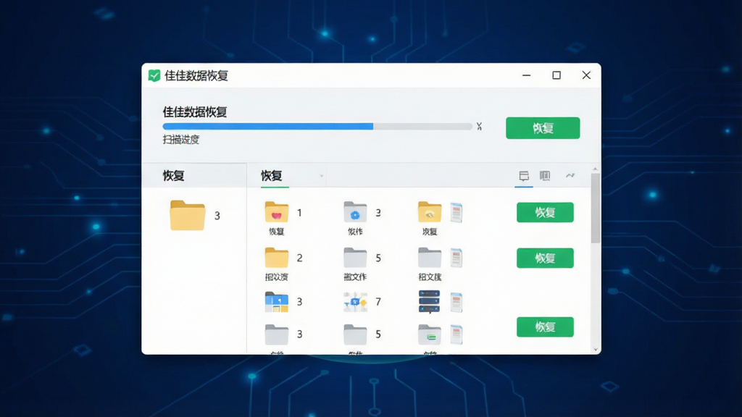This screenshot has width=742, height=417.
Task: Open the yellow folder with eye badge
Action: tap(430, 212)
